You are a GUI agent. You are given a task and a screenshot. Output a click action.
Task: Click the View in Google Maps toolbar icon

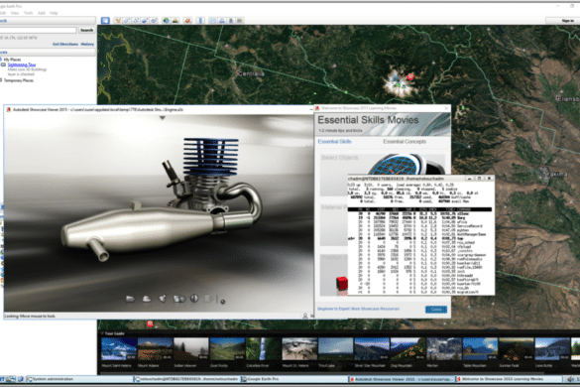coord(240,21)
